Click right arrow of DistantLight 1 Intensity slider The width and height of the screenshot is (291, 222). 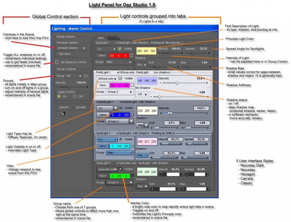pyautogui.click(x=207, y=113)
